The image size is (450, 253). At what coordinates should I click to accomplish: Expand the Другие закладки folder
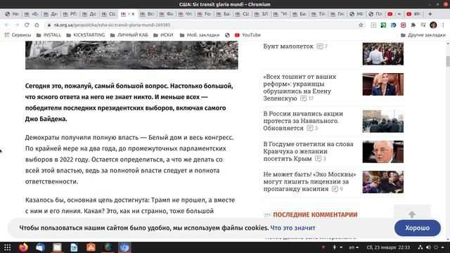pyautogui.click(x=423, y=35)
